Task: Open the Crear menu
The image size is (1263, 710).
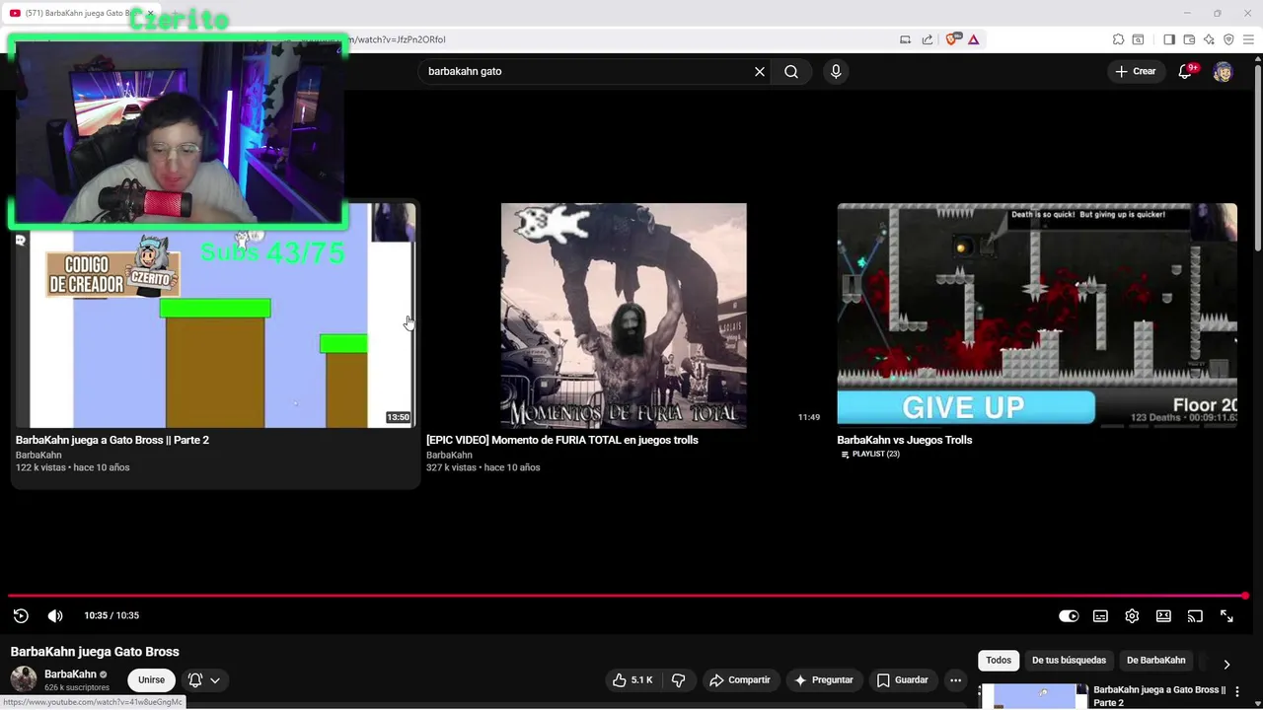Action: tap(1135, 71)
